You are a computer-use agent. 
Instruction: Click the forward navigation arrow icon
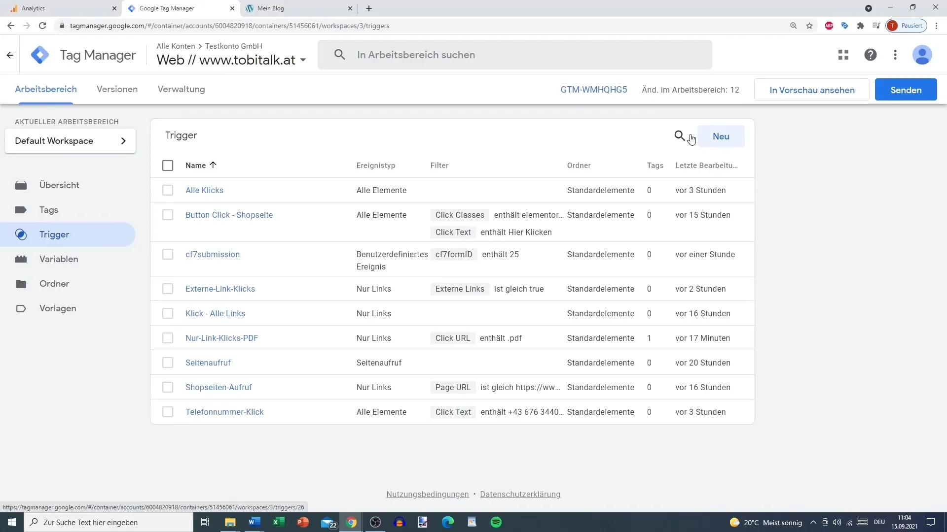[26, 26]
